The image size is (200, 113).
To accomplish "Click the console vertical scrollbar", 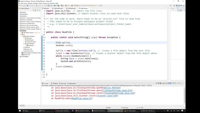I will pos(184,95).
